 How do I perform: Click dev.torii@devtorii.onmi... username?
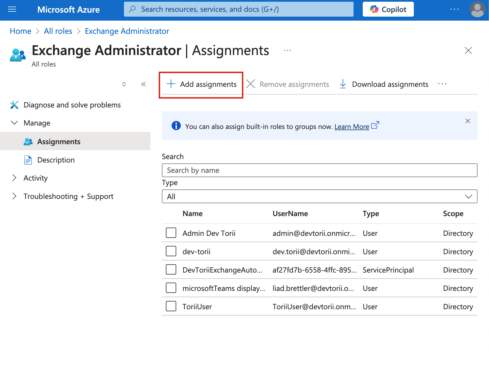click(314, 252)
